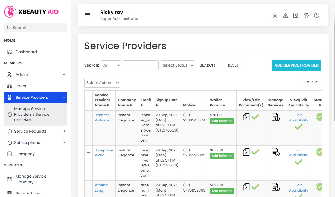Click the Add Service Provider button
Screen dimensions: 335x197
point(296,65)
